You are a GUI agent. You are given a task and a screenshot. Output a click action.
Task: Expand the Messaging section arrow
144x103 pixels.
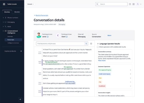(3, 22)
